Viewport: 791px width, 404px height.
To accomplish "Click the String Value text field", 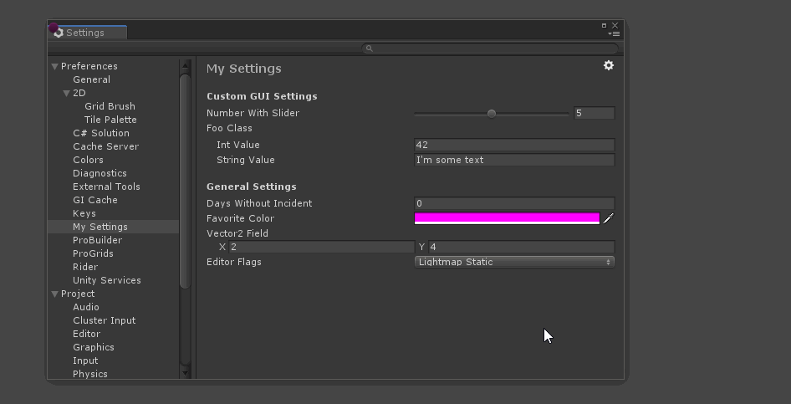I will coord(514,160).
